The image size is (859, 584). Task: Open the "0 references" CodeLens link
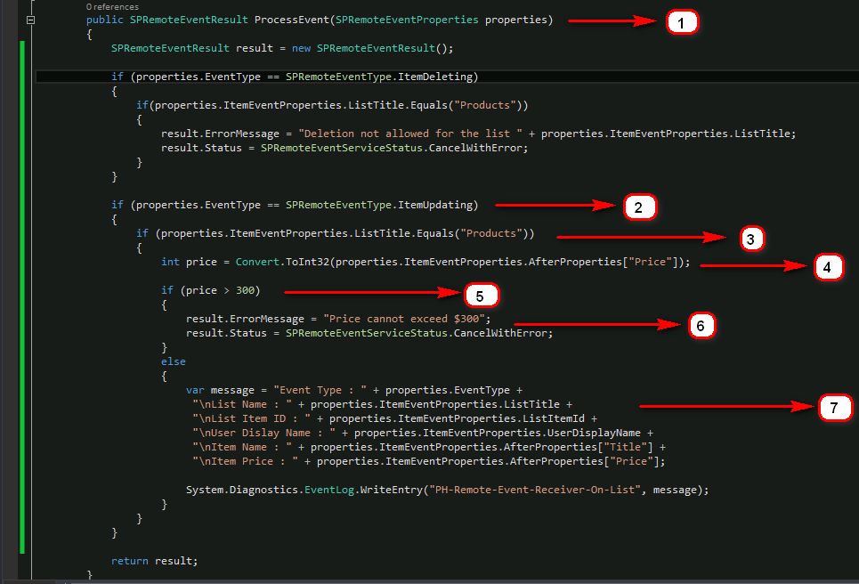click(112, 6)
